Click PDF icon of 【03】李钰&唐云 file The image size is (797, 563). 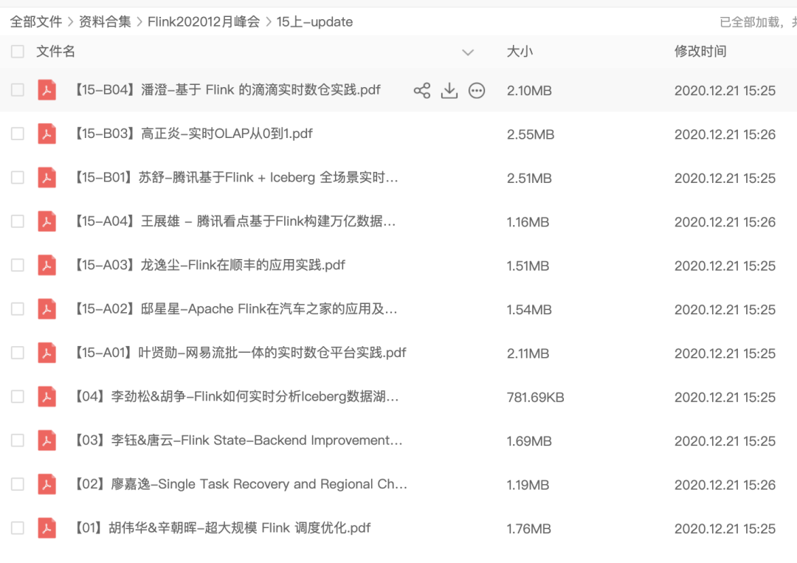46,440
